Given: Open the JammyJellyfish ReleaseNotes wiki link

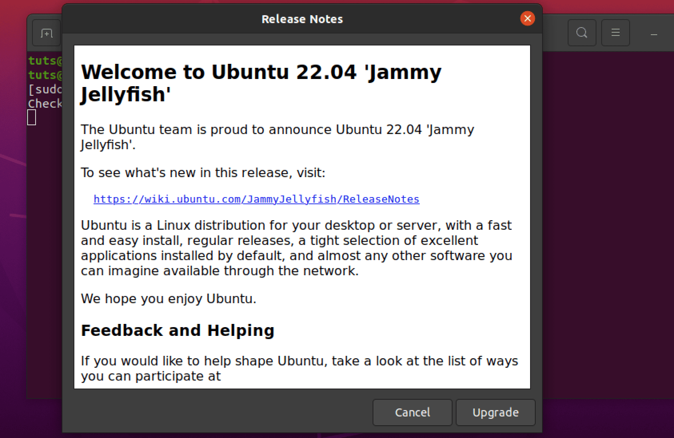Looking at the screenshot, I should 256,199.
